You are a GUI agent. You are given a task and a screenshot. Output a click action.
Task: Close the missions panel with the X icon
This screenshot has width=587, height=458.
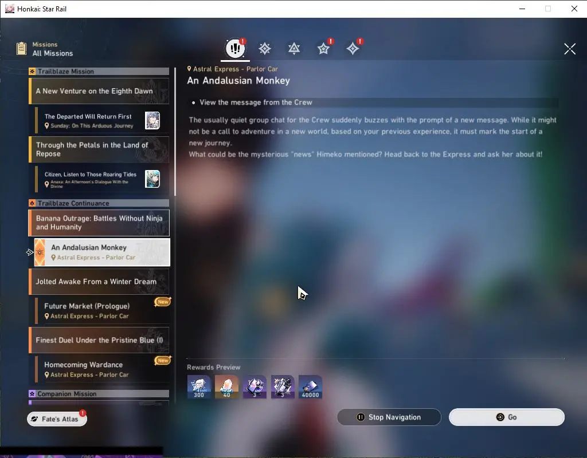pos(569,49)
